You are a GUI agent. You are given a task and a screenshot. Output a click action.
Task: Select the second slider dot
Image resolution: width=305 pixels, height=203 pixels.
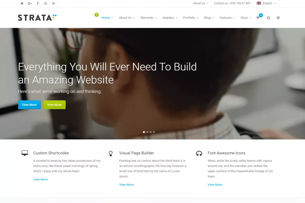click(147, 132)
